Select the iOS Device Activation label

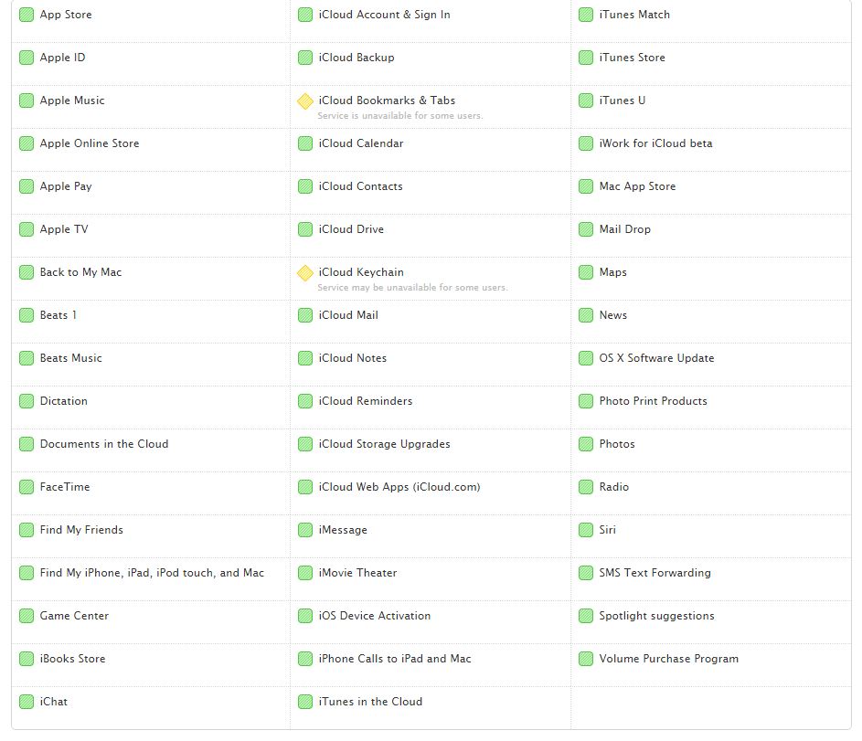pos(375,616)
